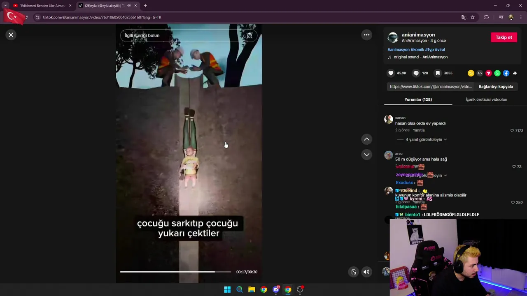Share video to Facebook
Viewport: 527px width, 296px height.
(506, 73)
